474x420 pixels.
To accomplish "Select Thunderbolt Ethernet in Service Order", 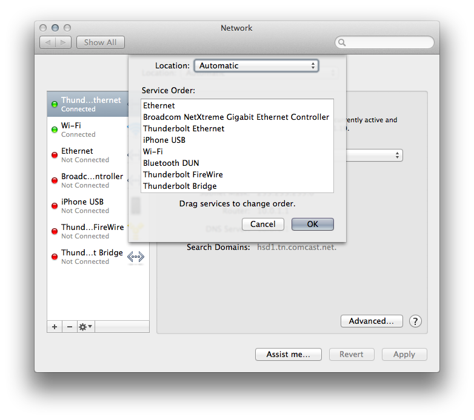I will point(237,128).
